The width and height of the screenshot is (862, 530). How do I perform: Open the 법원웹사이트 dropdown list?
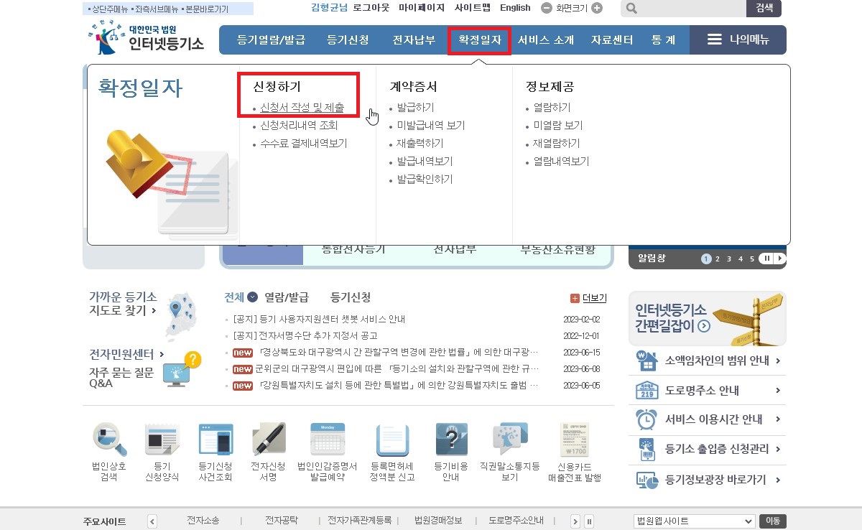click(x=692, y=521)
